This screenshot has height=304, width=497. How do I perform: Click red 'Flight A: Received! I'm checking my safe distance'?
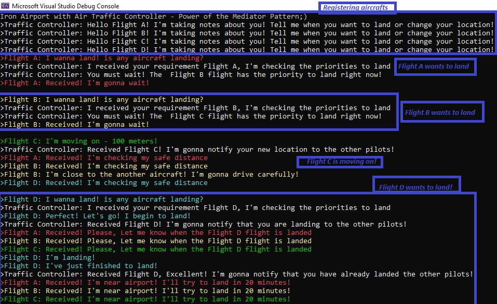point(104,157)
